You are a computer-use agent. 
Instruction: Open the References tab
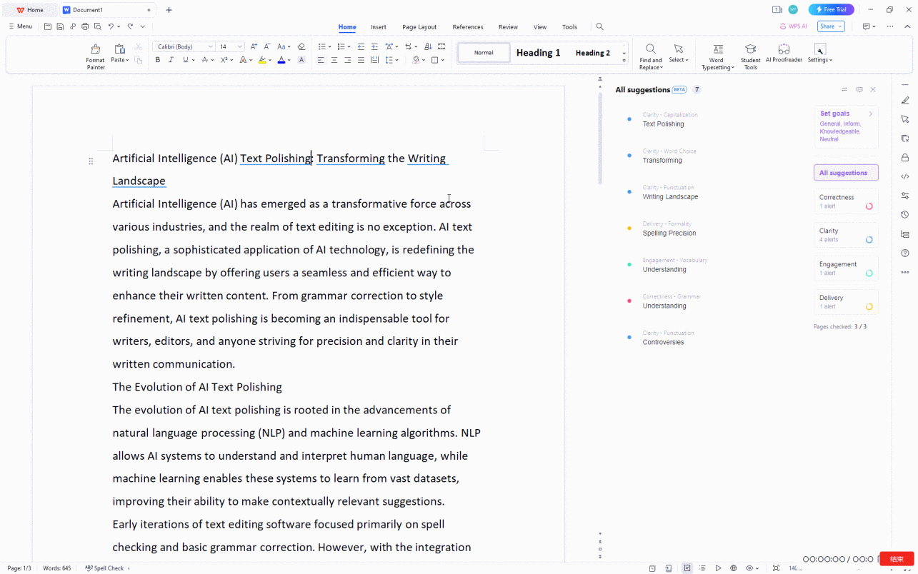point(468,27)
